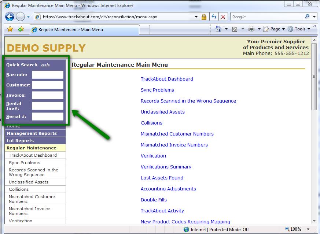Viewport: 320px width, 234px height.
Task: Click the Barcode input field
Action: point(48,75)
